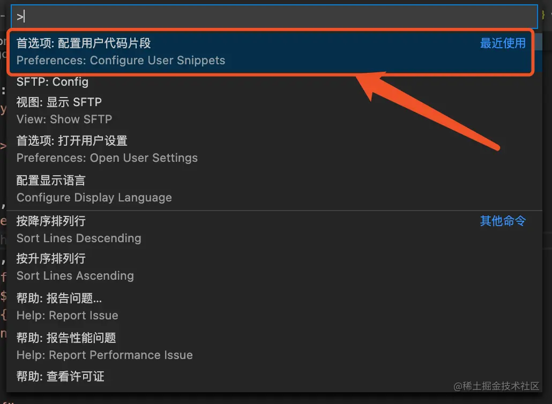Viewport: 552px width, 404px height.
Task: Select Help: Report Issue command
Action: coord(274,306)
